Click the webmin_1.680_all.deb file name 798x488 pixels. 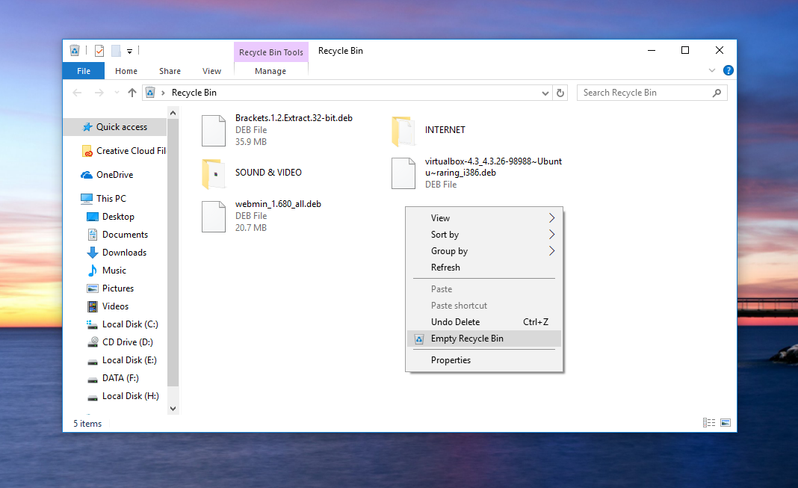tap(278, 204)
